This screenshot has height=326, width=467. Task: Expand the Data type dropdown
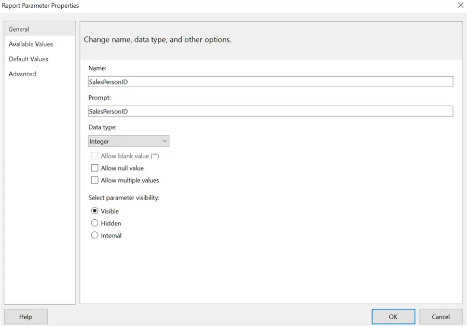[x=129, y=141]
